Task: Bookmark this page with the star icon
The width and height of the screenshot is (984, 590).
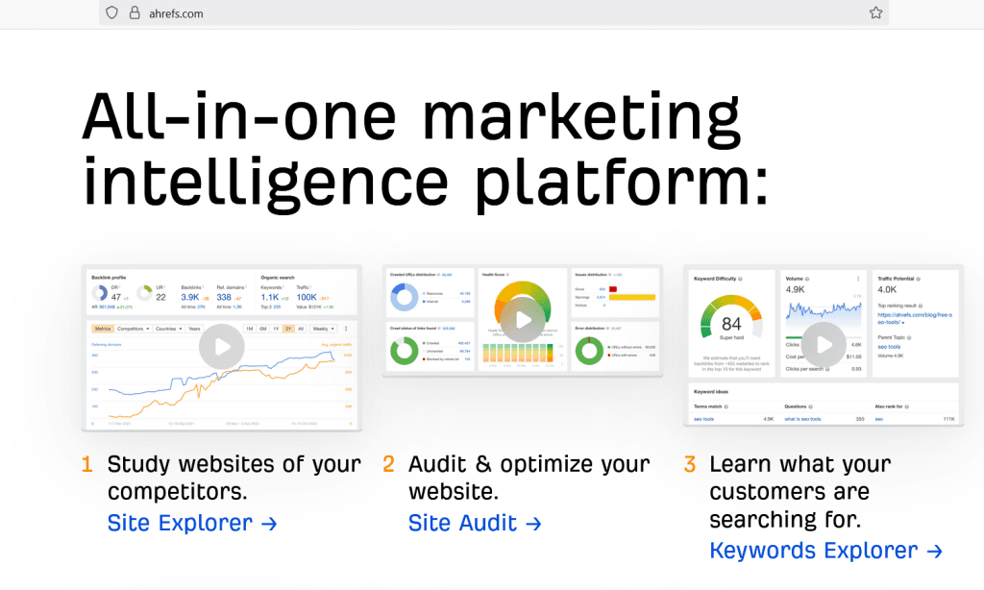Action: click(x=875, y=12)
